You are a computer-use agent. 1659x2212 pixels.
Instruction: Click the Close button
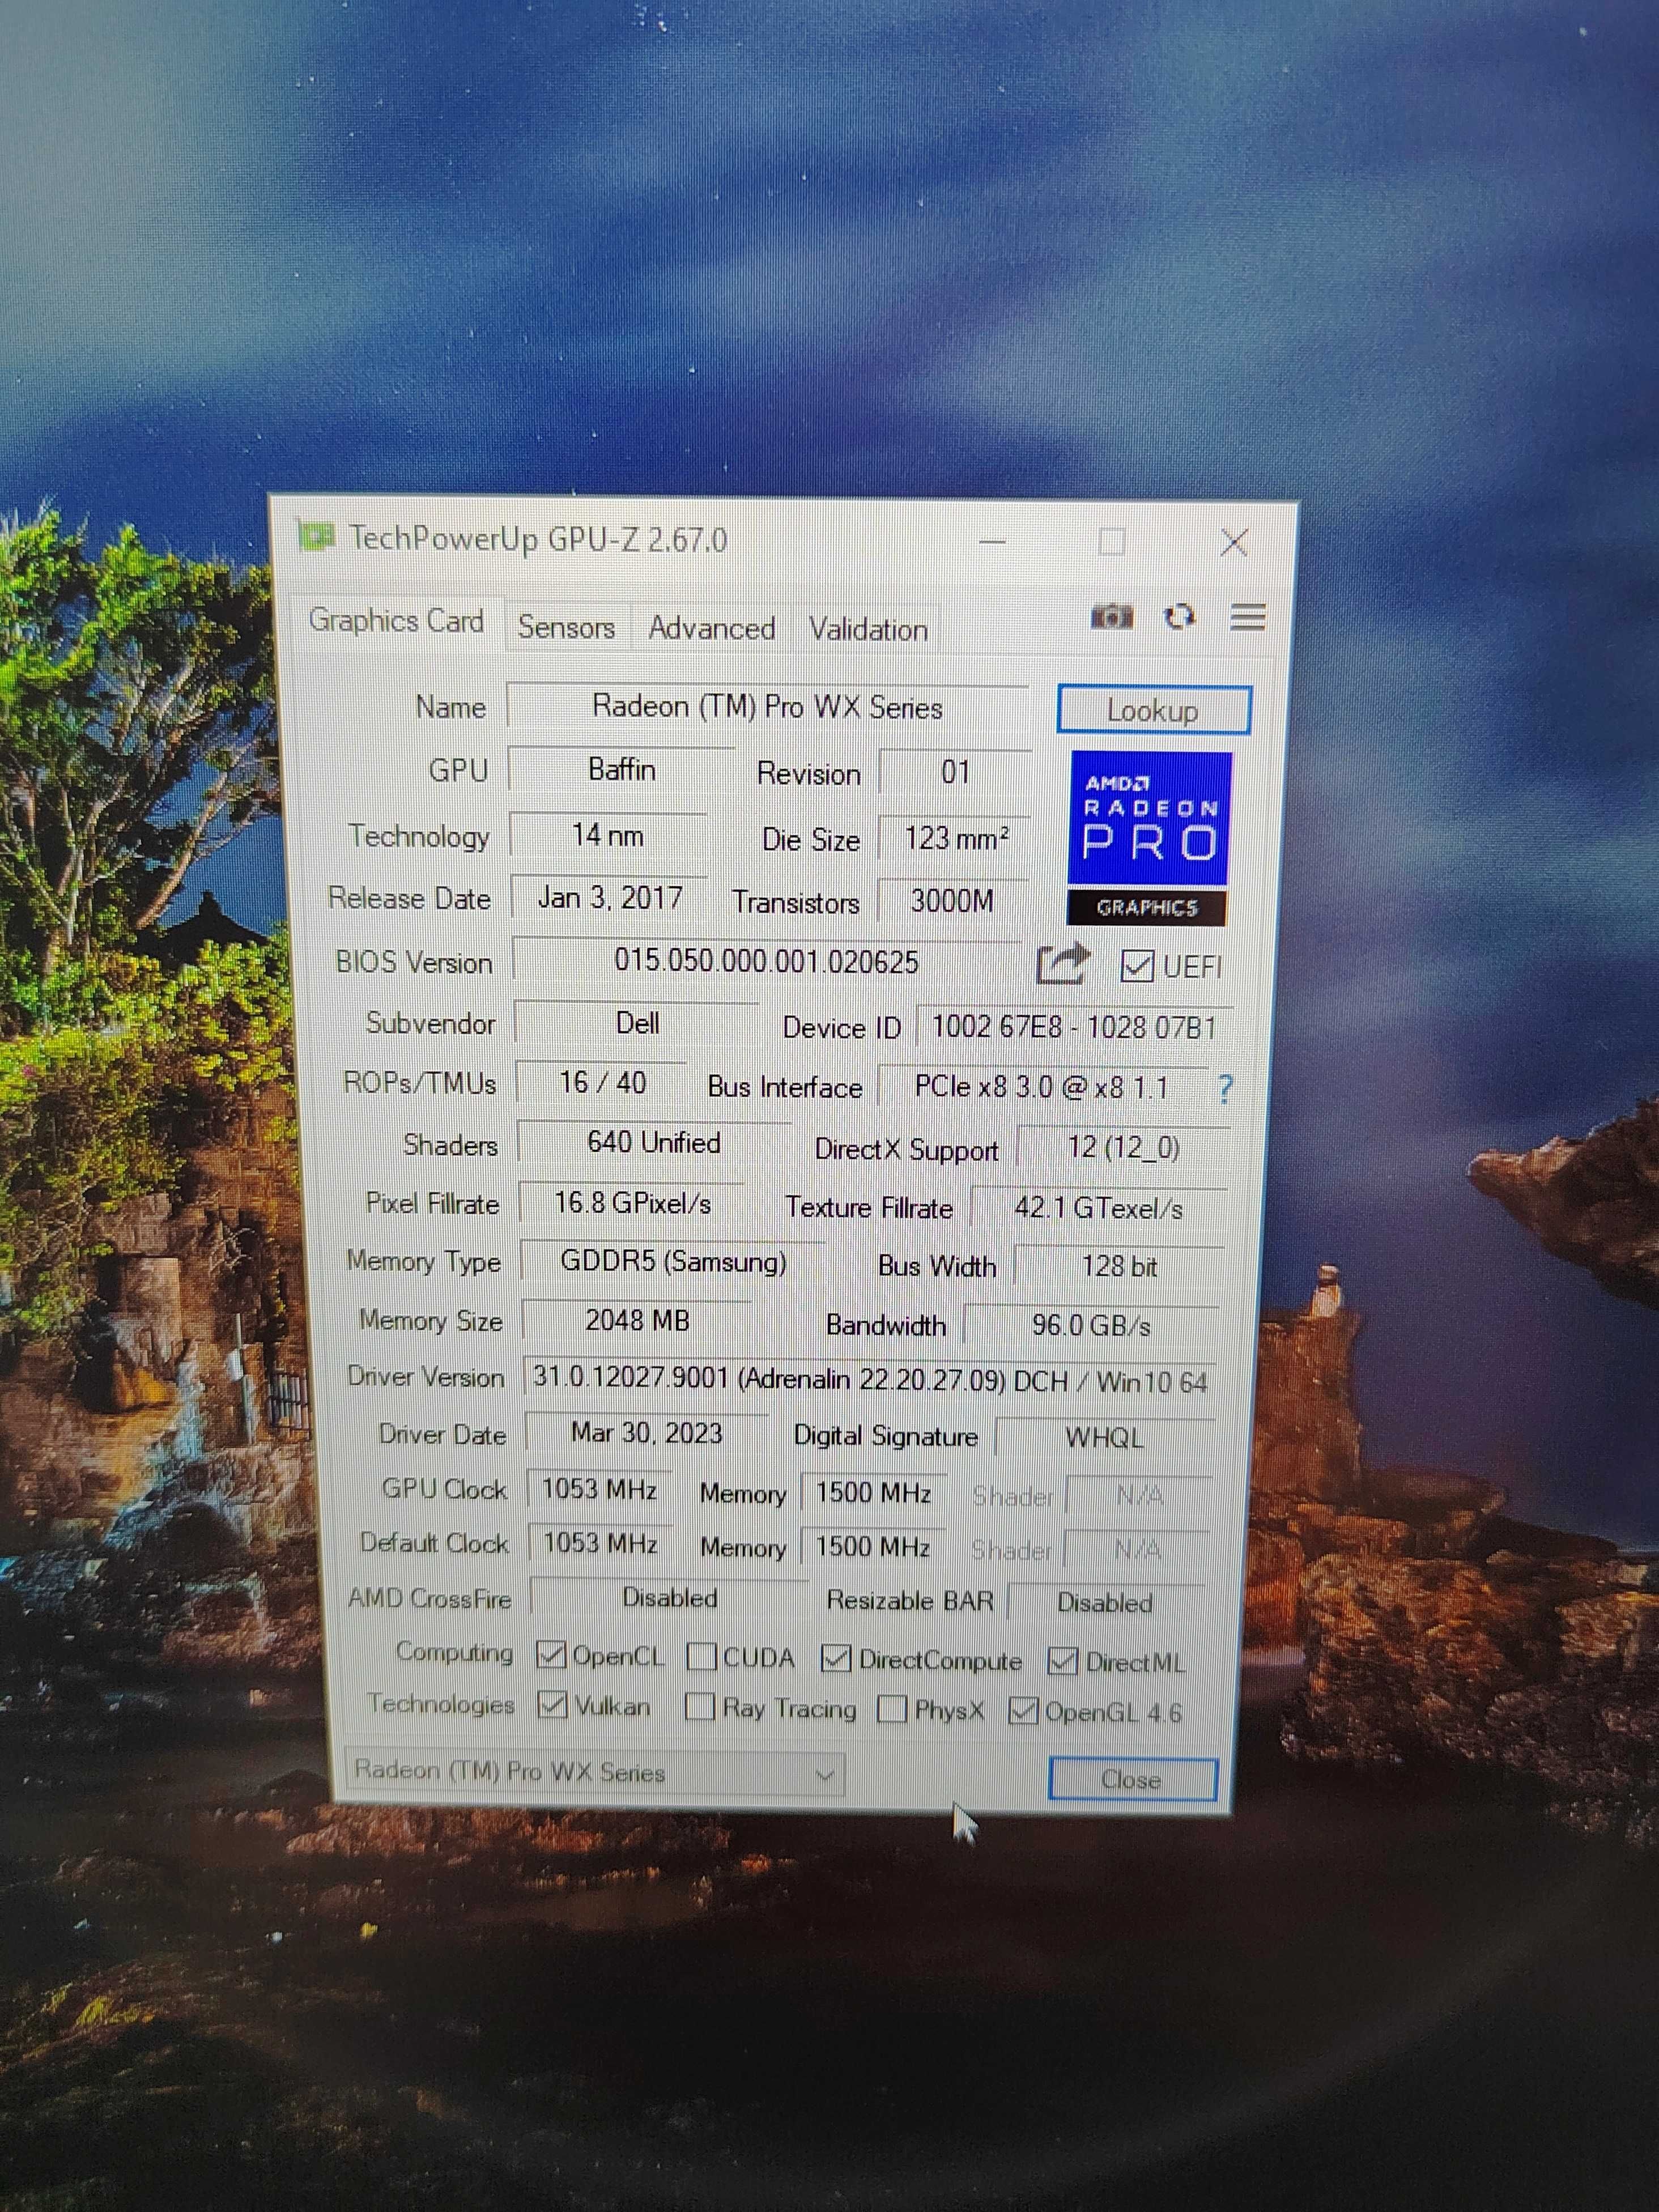1132,1780
